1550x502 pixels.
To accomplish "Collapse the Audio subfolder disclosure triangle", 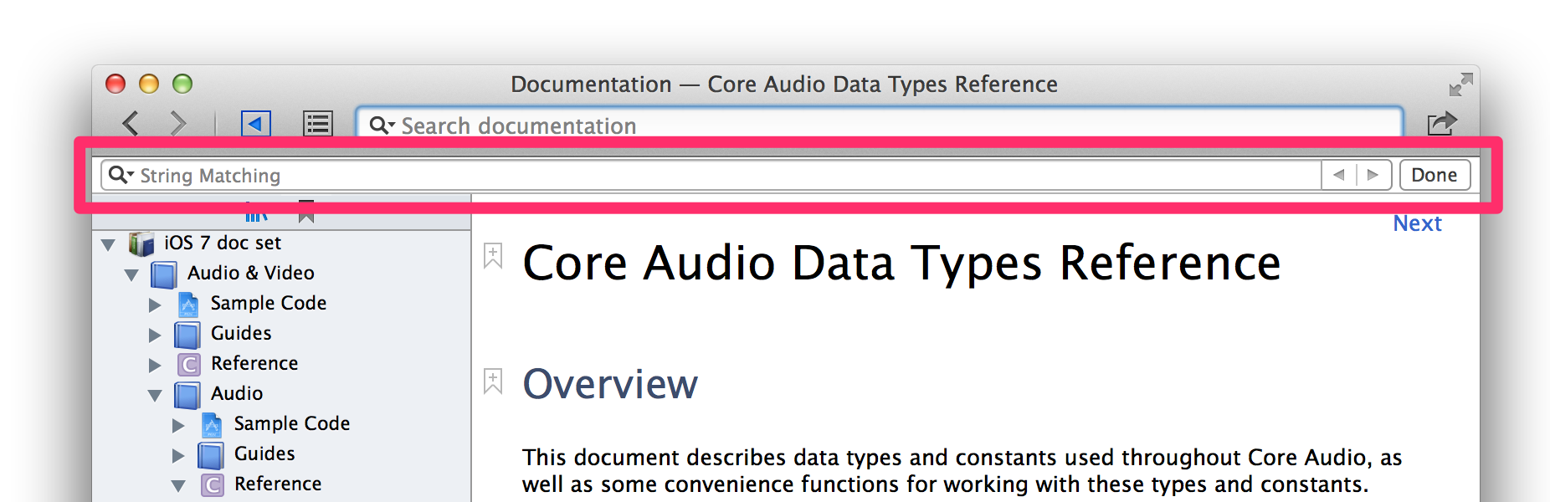I will (x=155, y=395).
